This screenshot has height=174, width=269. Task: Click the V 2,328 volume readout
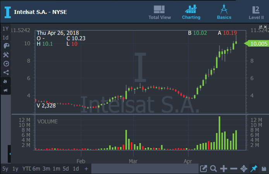click(46, 106)
